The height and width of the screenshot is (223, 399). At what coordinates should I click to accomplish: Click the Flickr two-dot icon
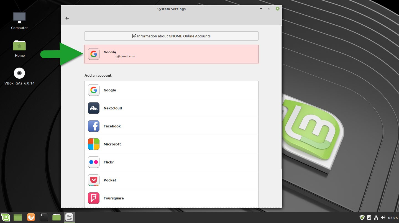(94, 162)
